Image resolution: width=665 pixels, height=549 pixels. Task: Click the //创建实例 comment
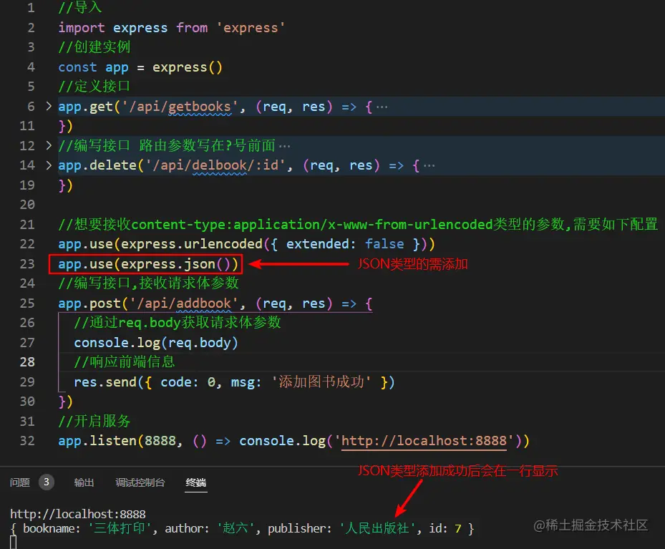[x=94, y=47]
